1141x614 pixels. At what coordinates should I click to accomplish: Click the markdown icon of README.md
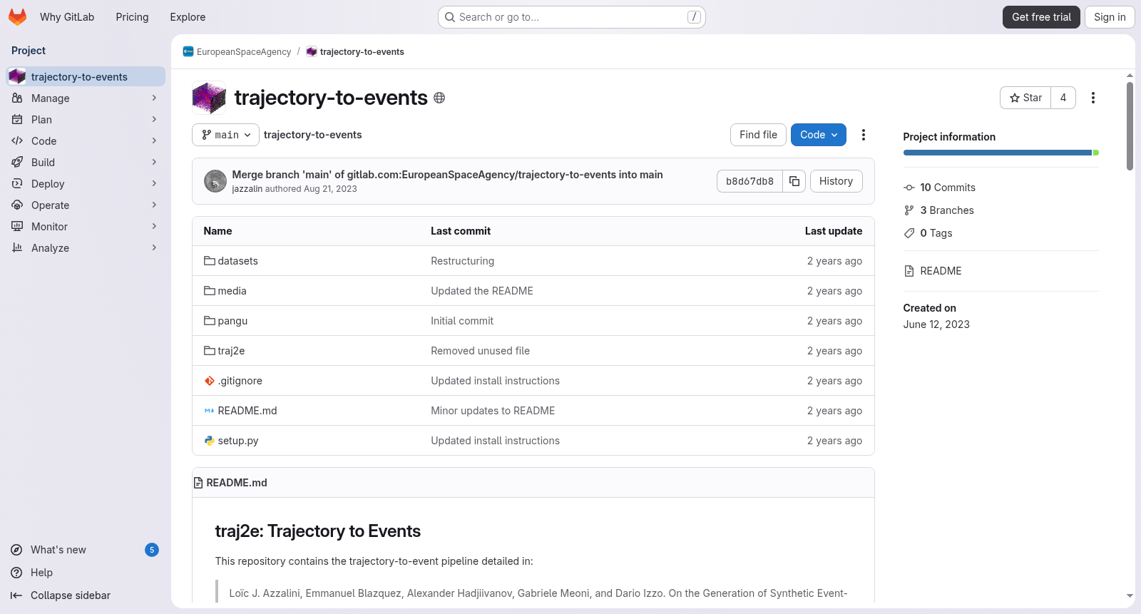coord(210,411)
